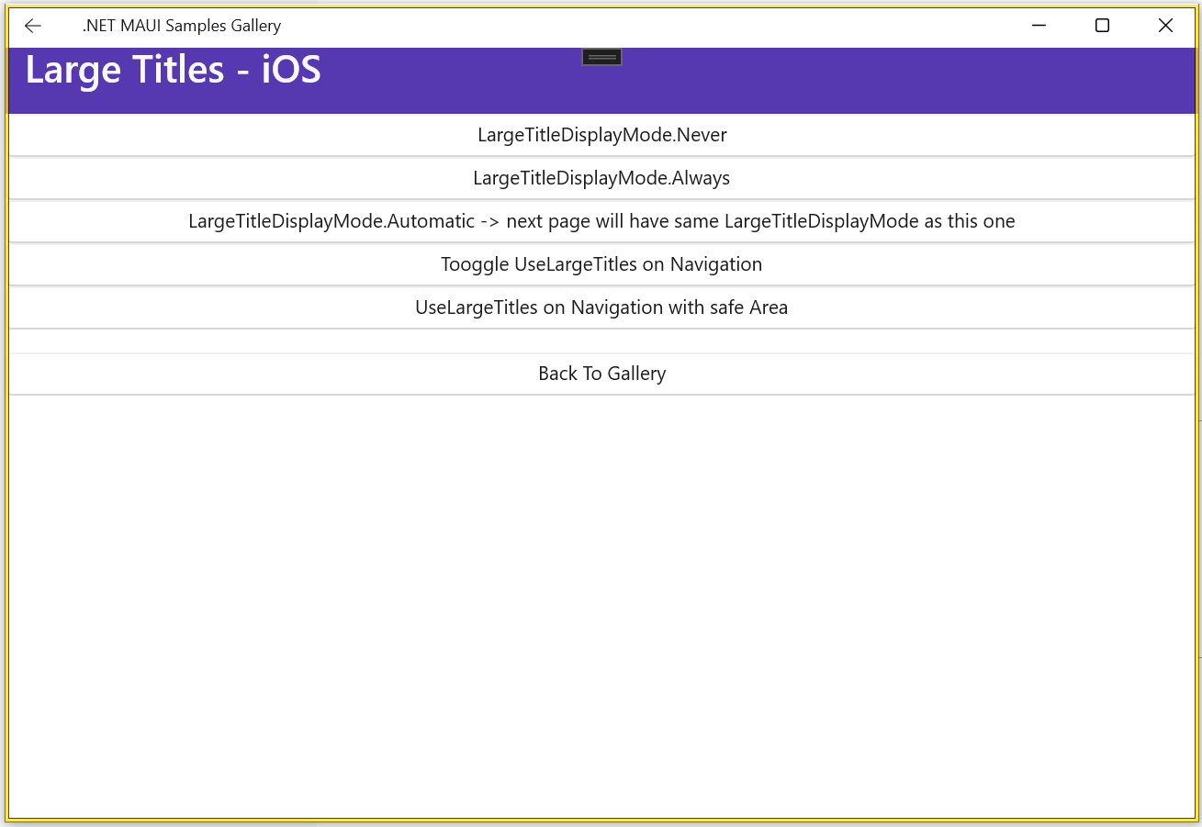
Task: Click the empty row above Back To Gallery
Action: click(601, 341)
